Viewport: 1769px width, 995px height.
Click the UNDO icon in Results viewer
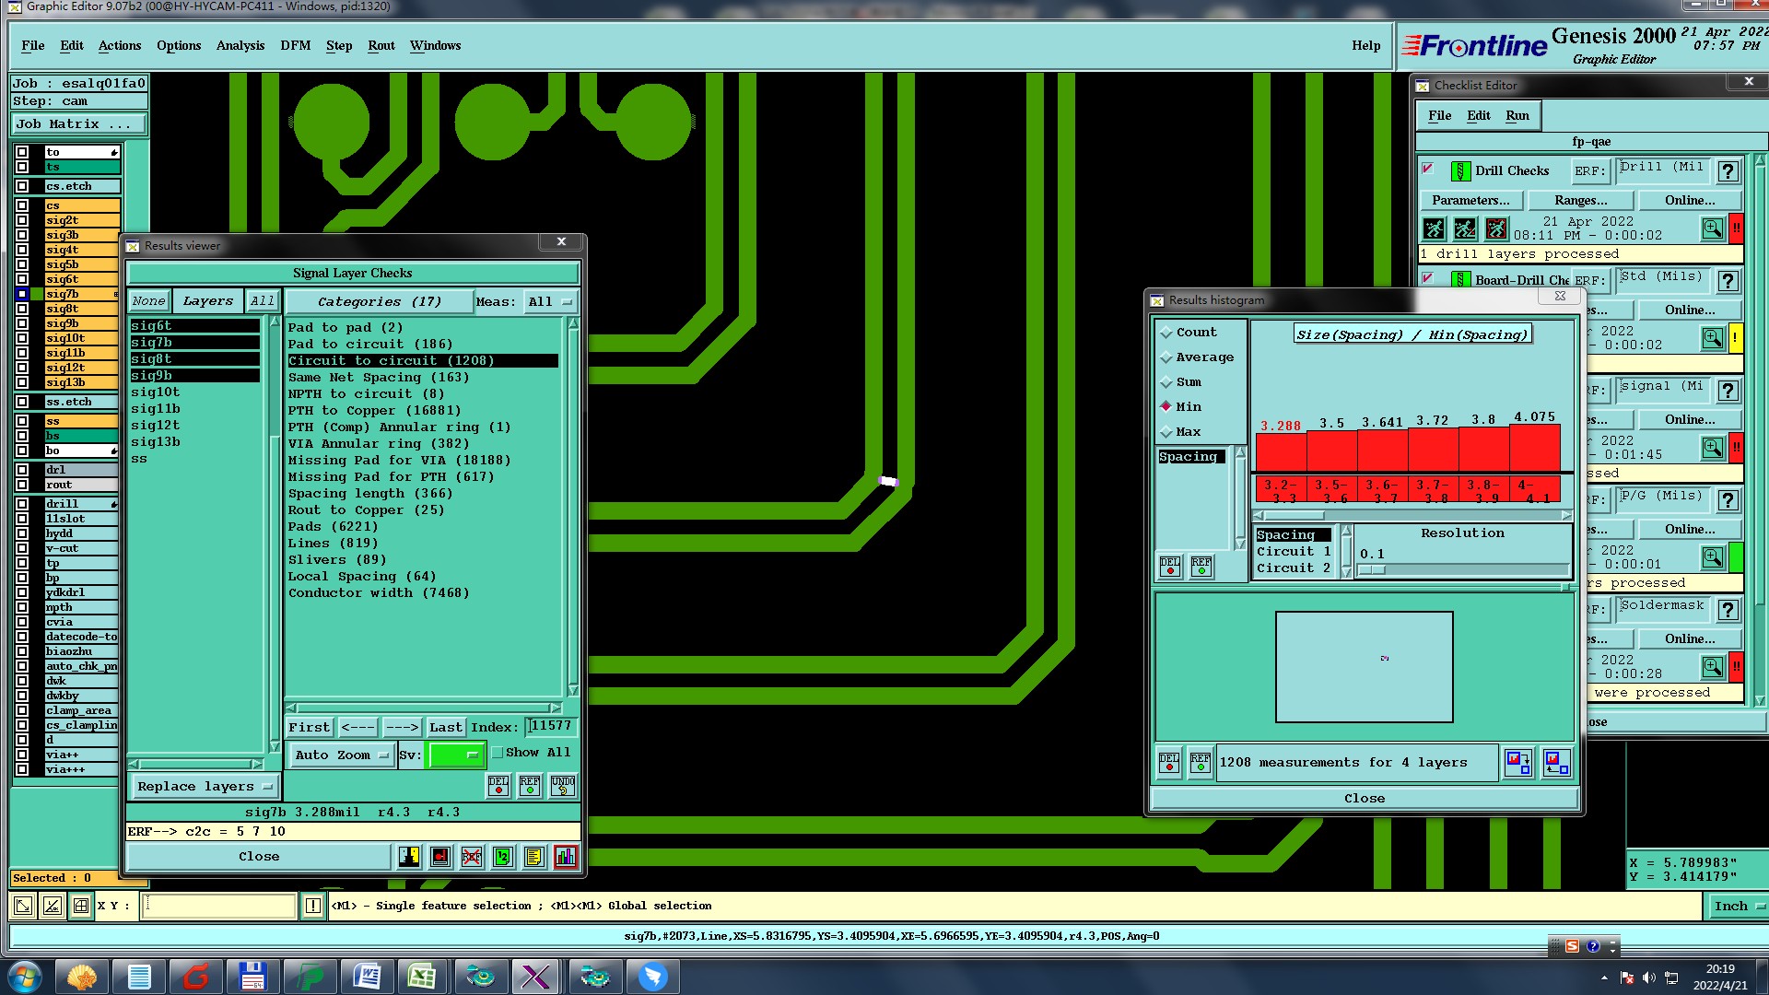(x=562, y=785)
